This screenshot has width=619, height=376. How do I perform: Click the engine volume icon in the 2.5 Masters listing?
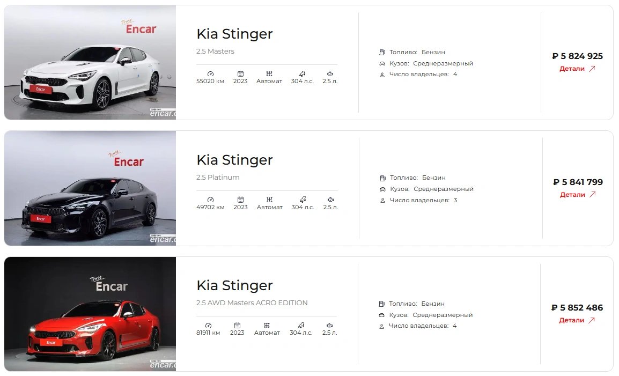pyautogui.click(x=330, y=74)
